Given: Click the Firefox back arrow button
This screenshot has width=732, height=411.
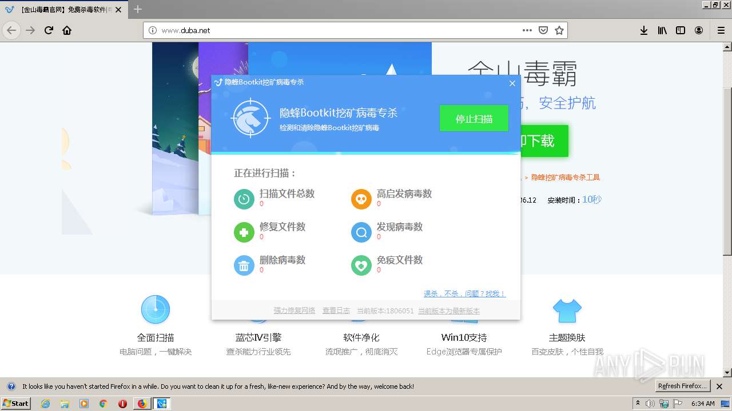Looking at the screenshot, I should (11, 30).
